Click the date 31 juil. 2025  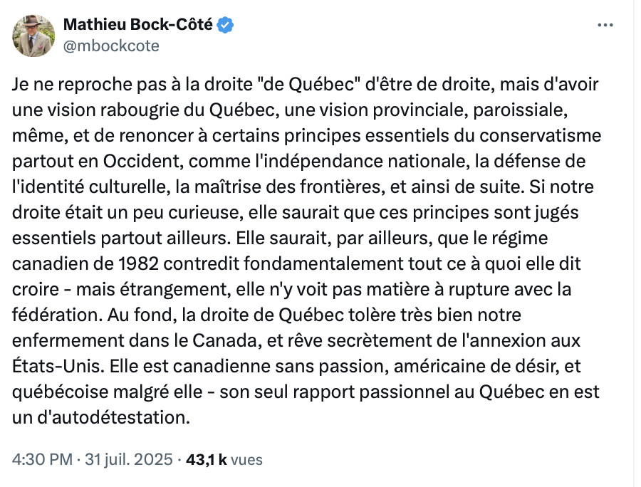coord(129,460)
